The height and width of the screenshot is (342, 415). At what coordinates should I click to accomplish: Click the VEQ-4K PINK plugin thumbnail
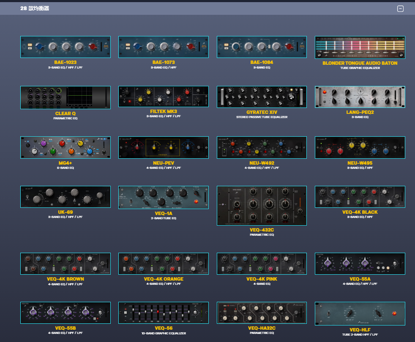[x=262, y=264]
